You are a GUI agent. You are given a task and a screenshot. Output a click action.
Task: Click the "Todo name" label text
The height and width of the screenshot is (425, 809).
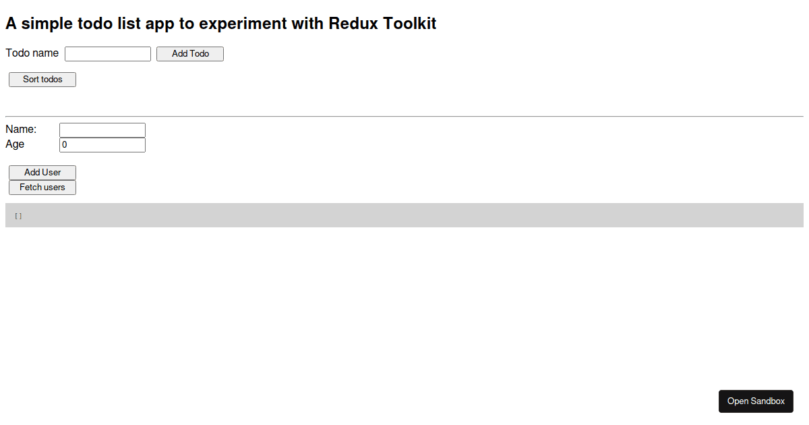pyautogui.click(x=32, y=53)
